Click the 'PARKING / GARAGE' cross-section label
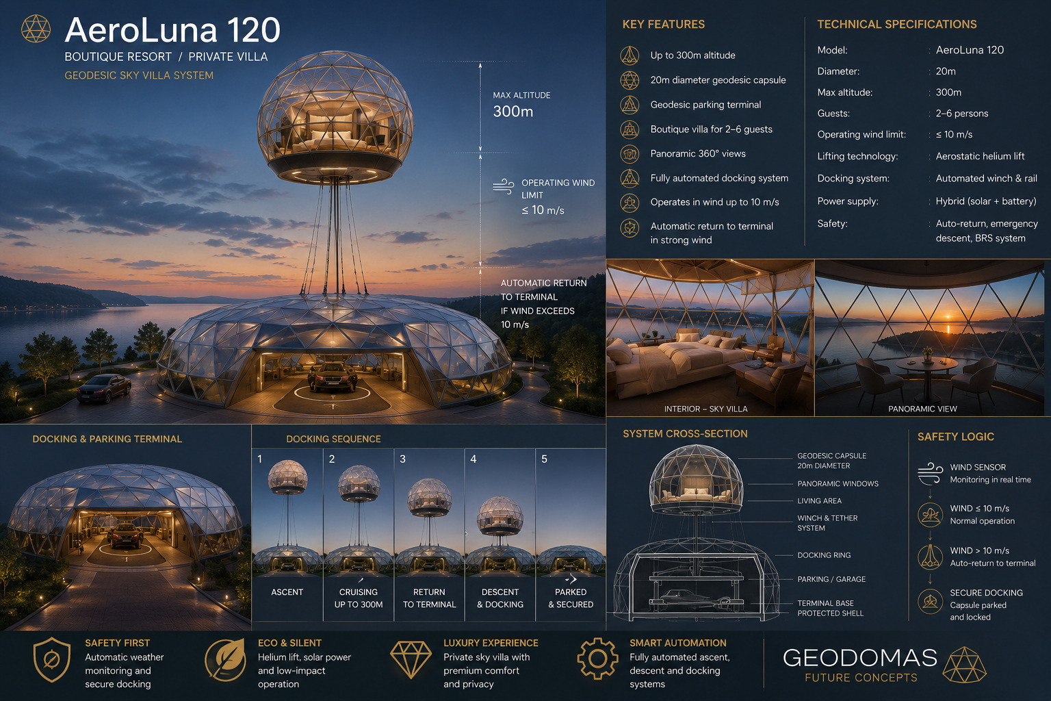The image size is (1051, 701). 831,579
